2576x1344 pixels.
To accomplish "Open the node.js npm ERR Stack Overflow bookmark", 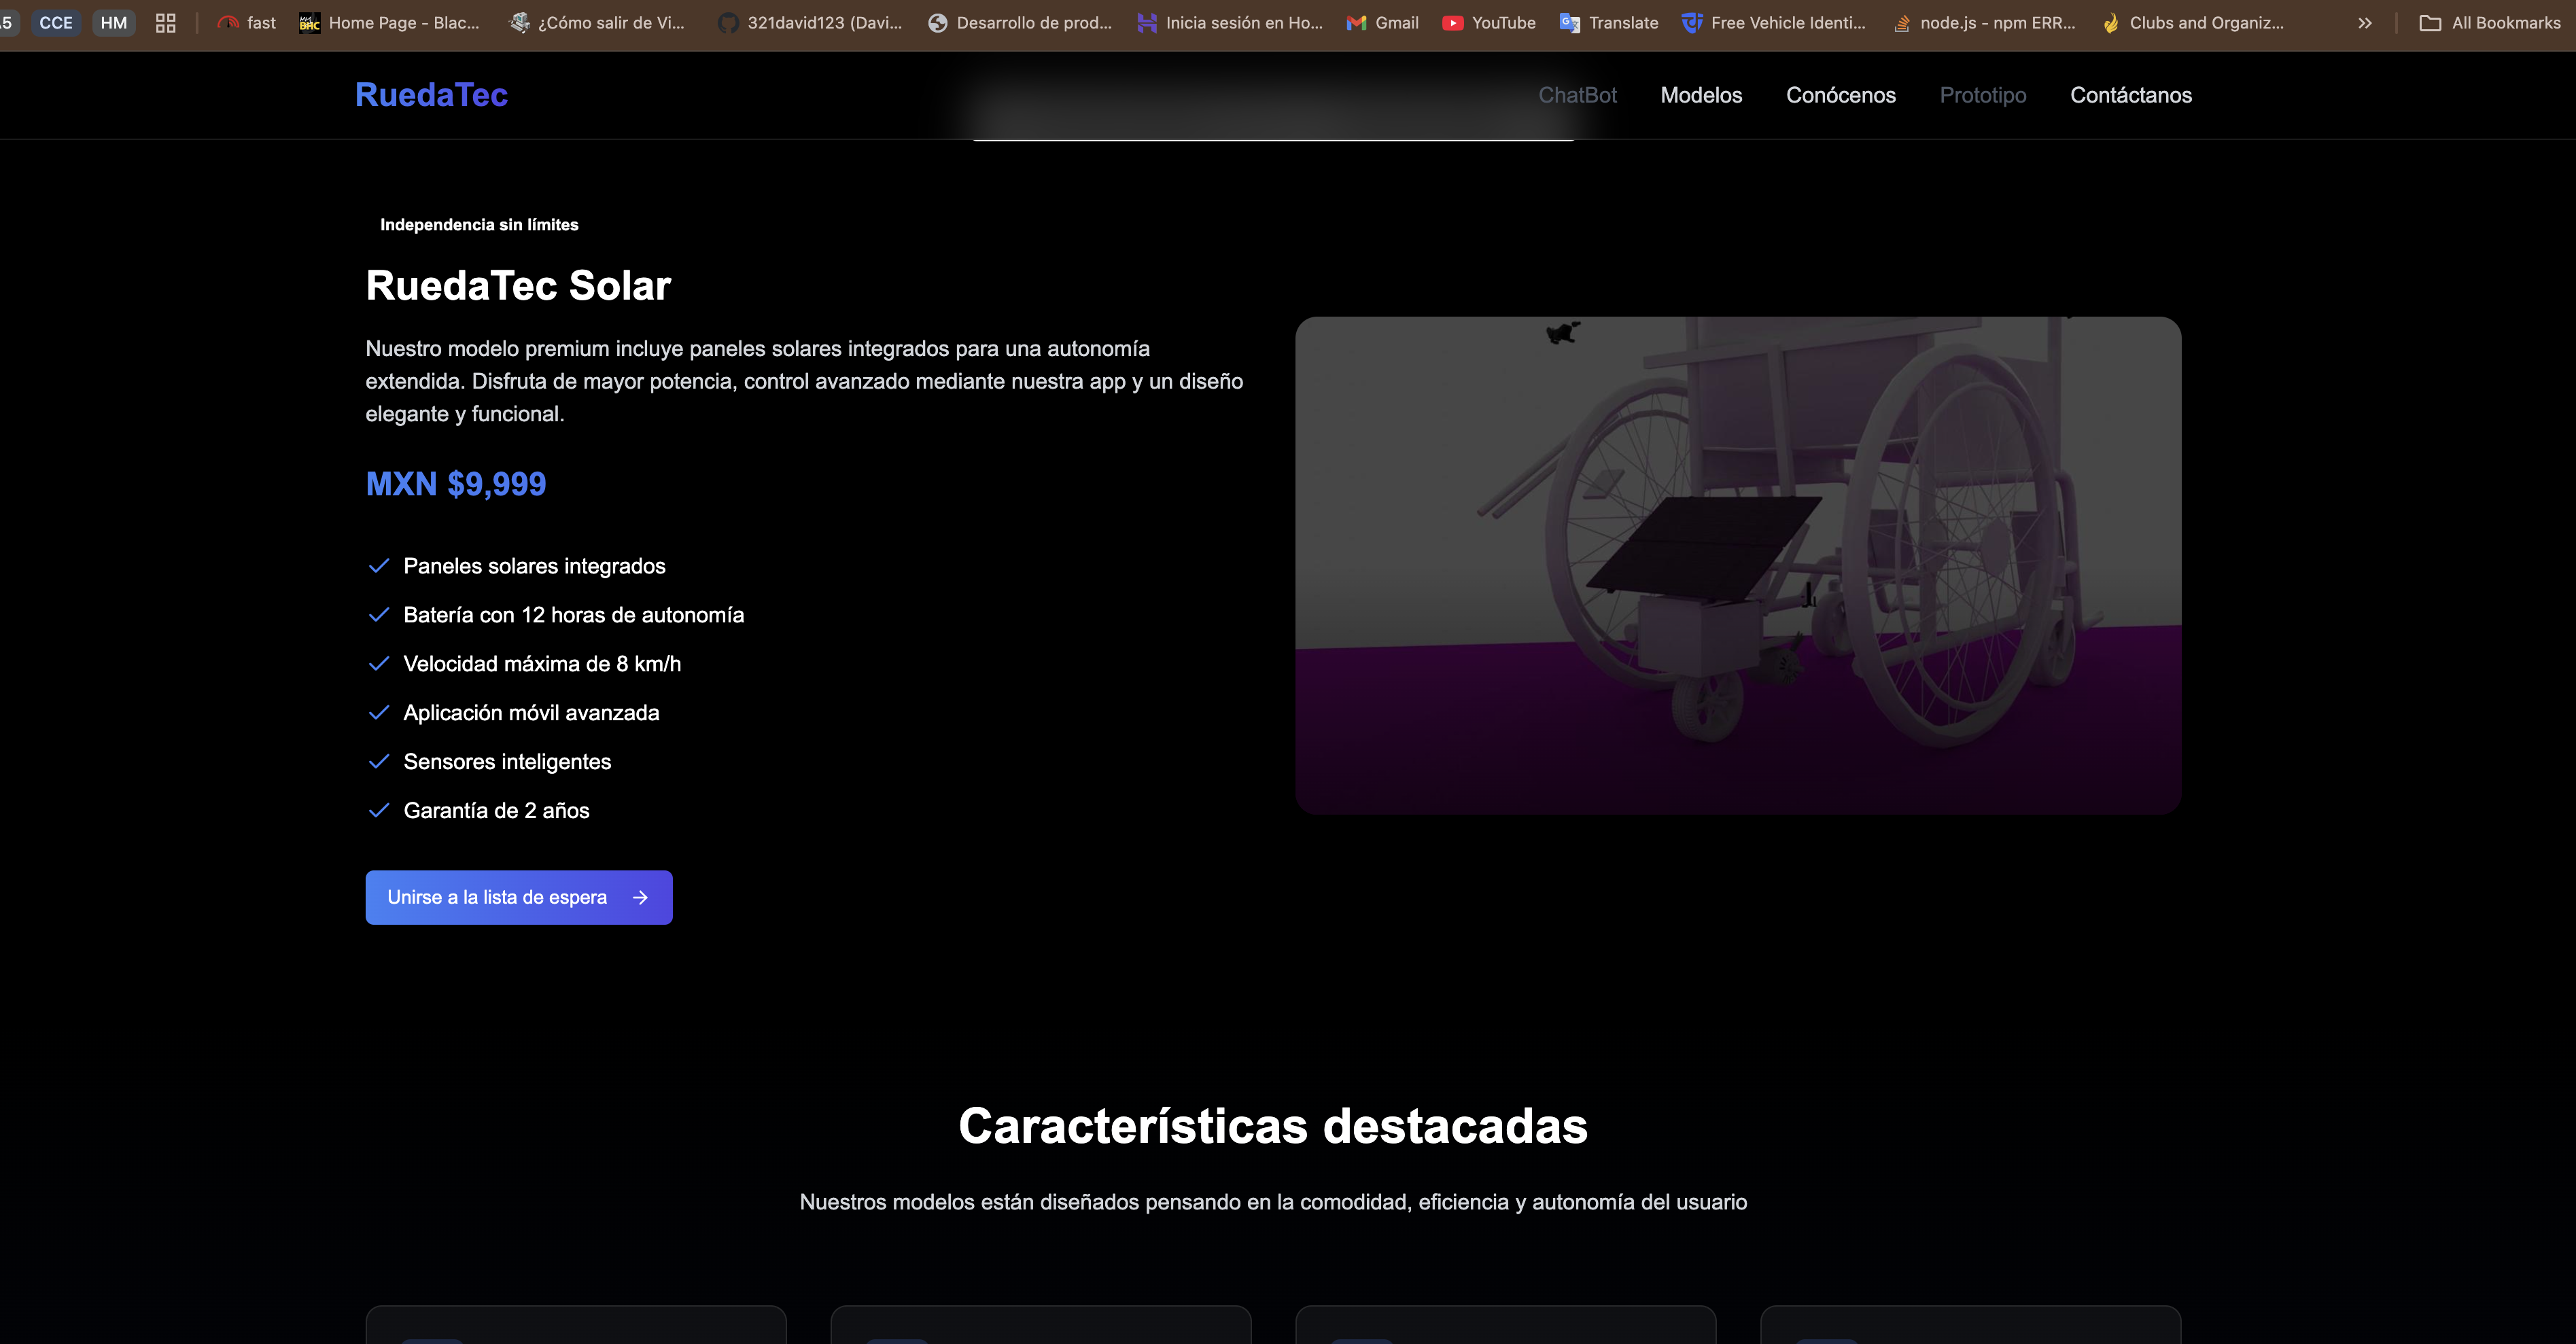I will (x=1981, y=22).
